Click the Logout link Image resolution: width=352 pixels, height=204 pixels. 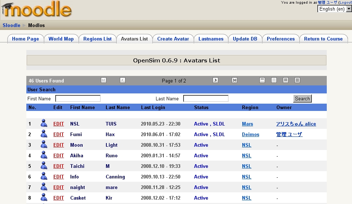pyautogui.click(x=345, y=3)
